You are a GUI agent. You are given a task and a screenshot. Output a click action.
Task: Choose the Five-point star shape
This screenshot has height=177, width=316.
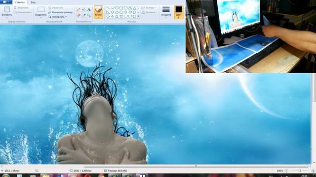click(117, 16)
